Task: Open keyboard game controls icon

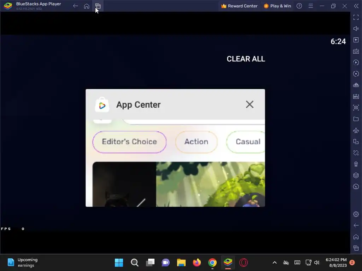Action: point(356,51)
